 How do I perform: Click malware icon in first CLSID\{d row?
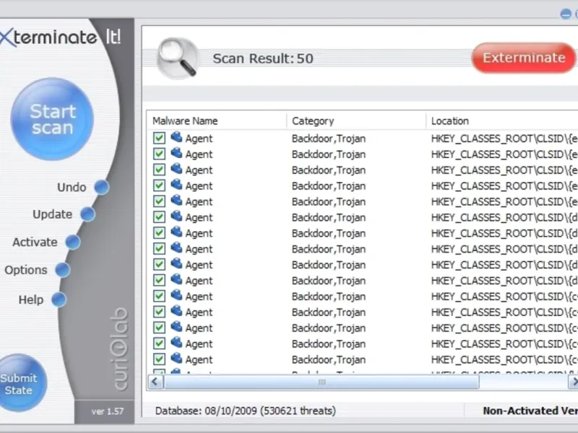(x=176, y=216)
